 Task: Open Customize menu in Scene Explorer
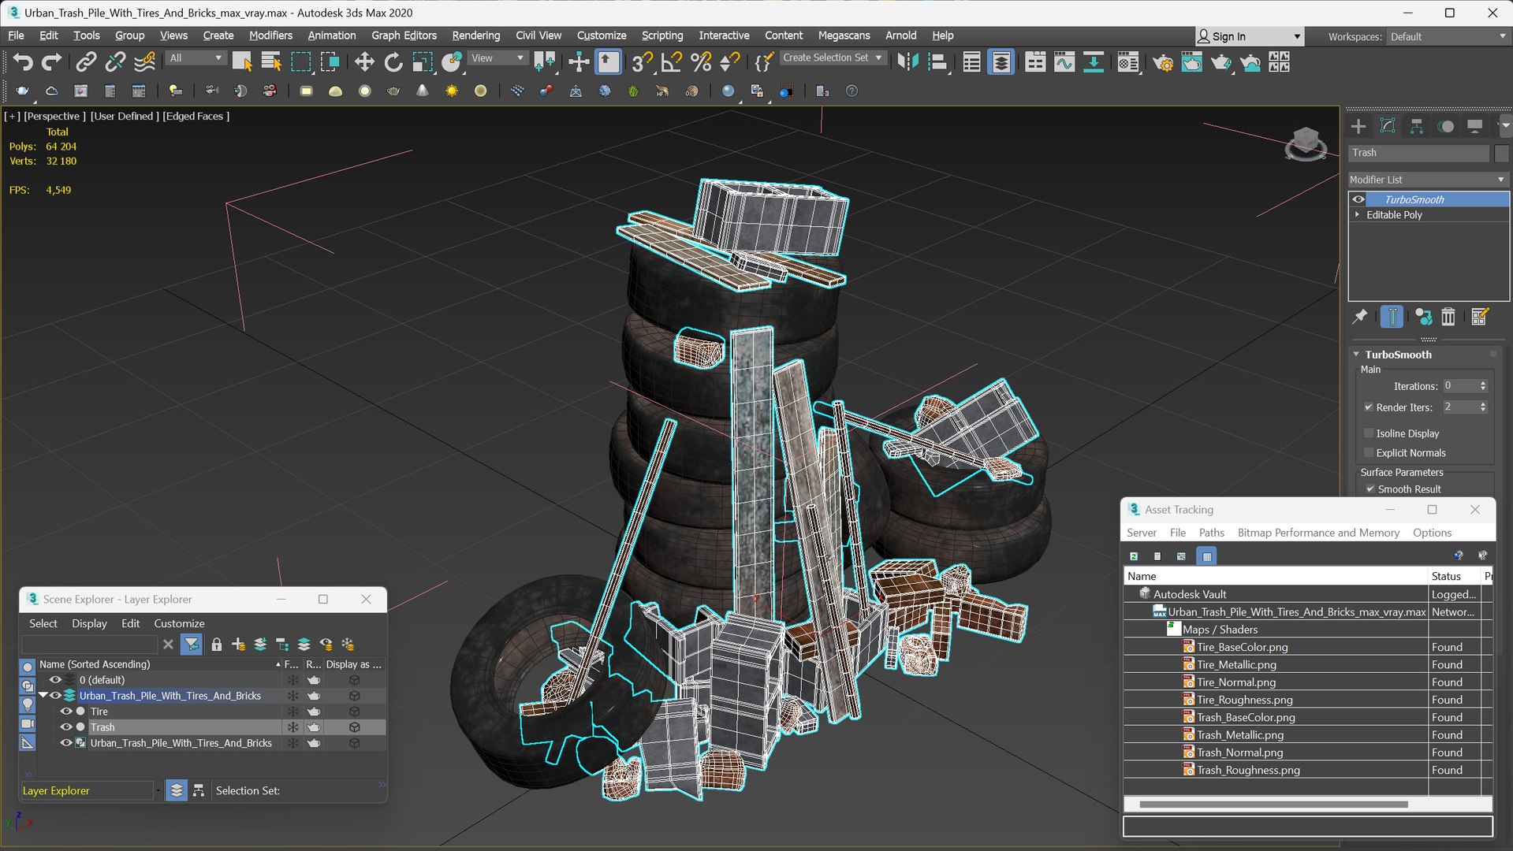pos(179,623)
